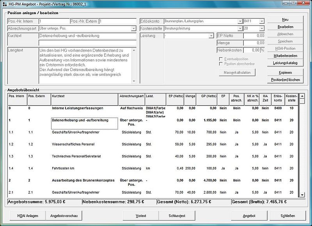Click Kopieren to copy the position
Image resolution: width=312 pixels, height=226 pixels.
(x=285, y=73)
